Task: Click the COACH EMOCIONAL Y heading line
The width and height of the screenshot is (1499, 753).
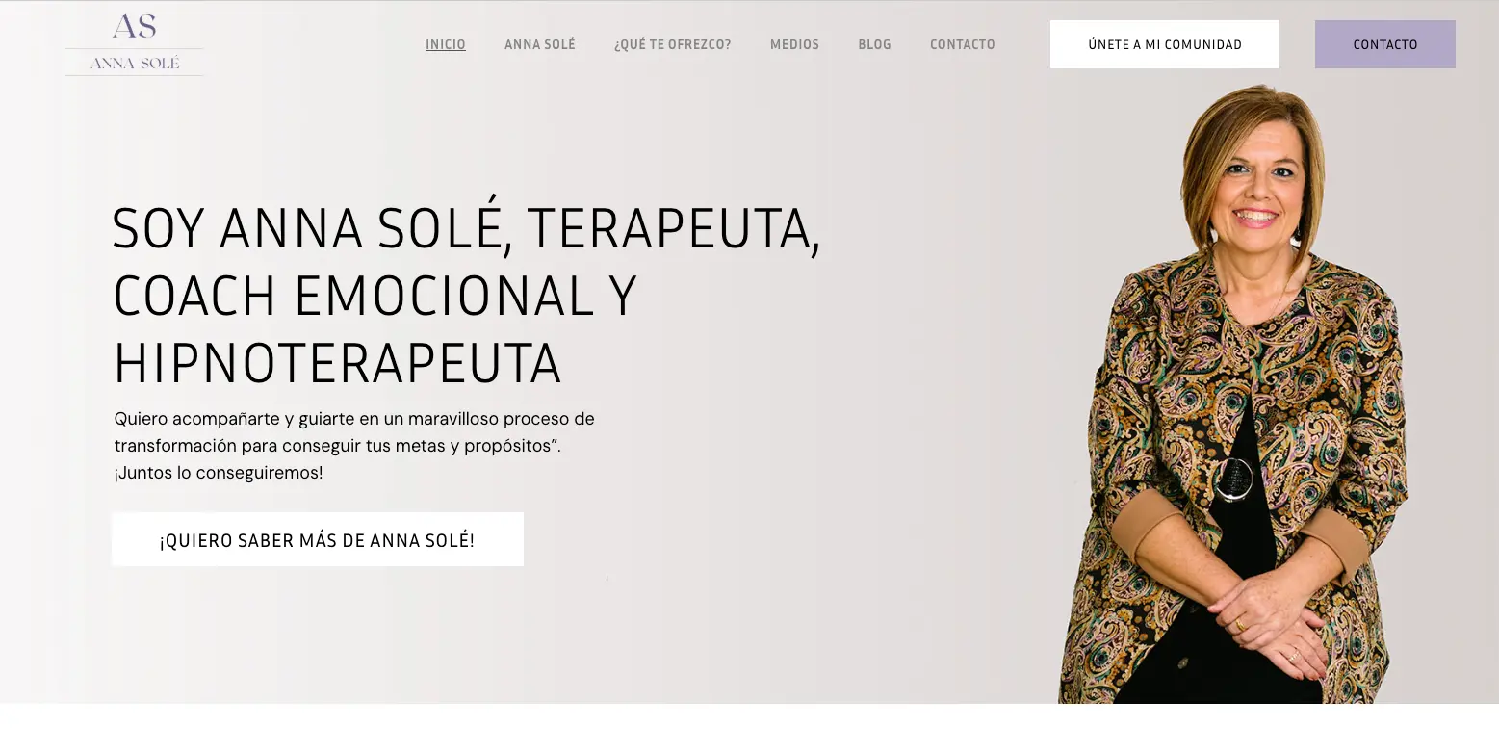Action: (375, 296)
